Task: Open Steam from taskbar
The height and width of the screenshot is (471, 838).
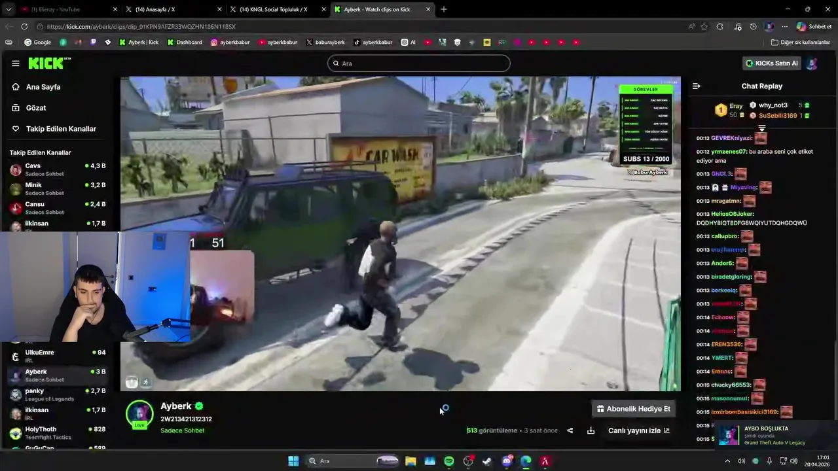Action: point(487,461)
